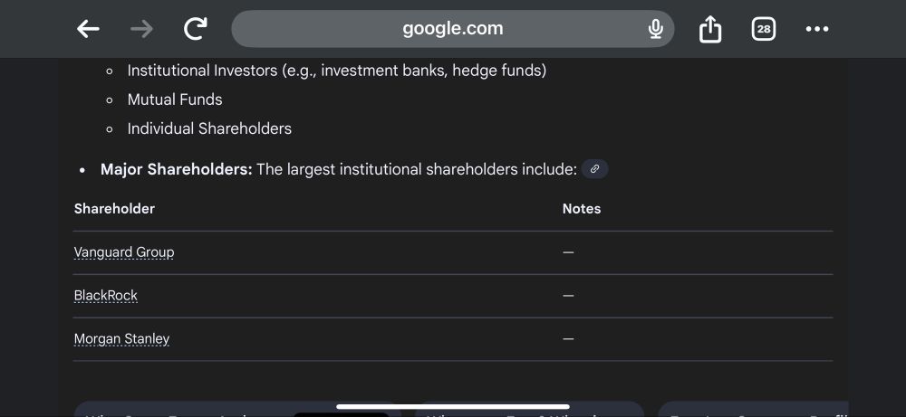Tap the Major Shareholders bold heading

click(x=177, y=169)
